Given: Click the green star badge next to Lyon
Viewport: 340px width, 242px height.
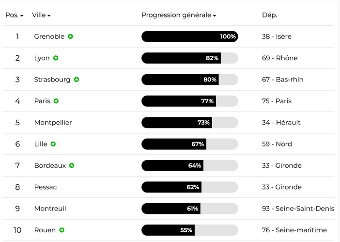Looking at the screenshot, I should (56, 58).
